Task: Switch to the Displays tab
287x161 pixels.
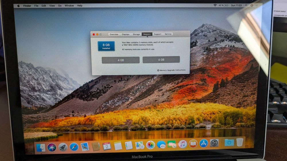Action: pos(126,34)
